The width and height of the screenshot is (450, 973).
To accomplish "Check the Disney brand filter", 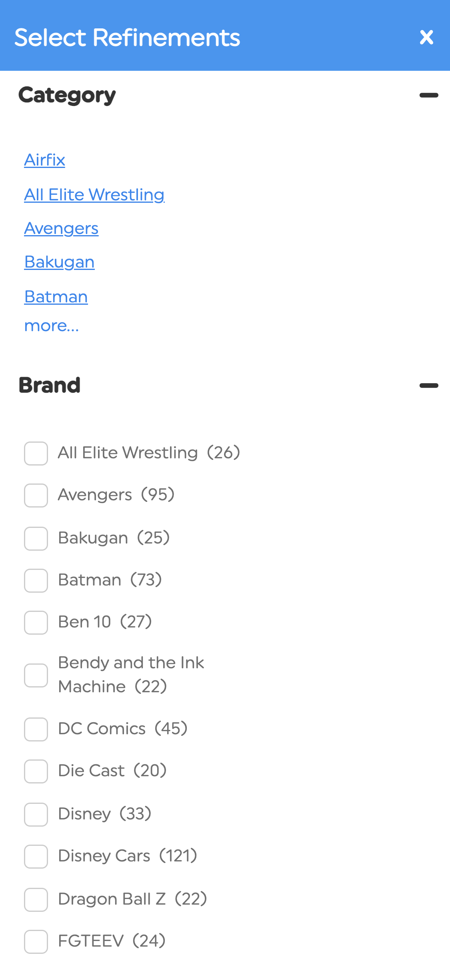I will click(x=36, y=814).
